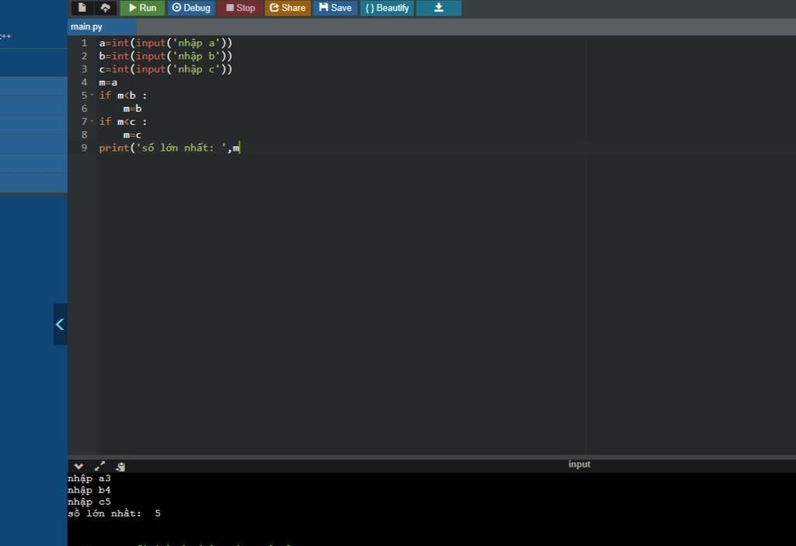Click console line 'nhập c5'

coord(89,502)
